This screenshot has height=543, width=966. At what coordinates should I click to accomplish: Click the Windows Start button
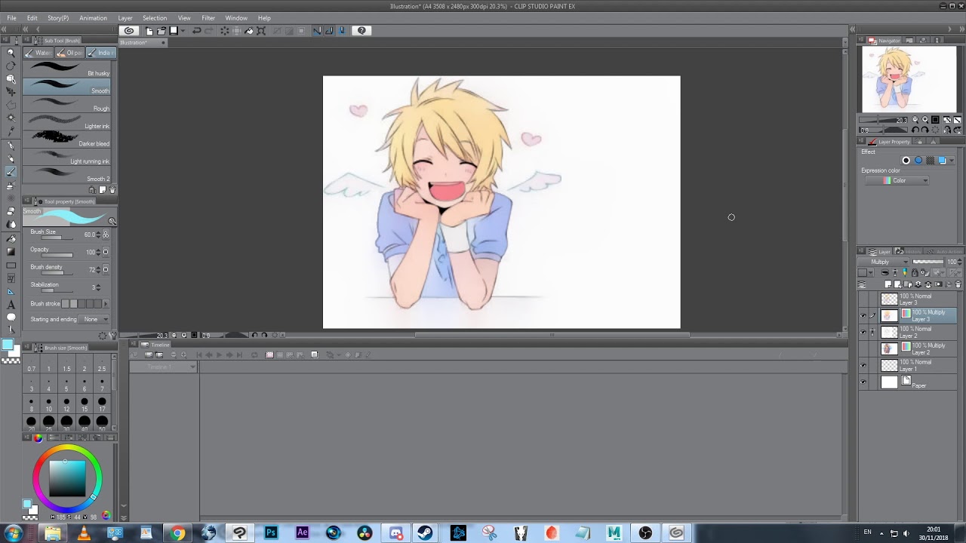coord(13,533)
